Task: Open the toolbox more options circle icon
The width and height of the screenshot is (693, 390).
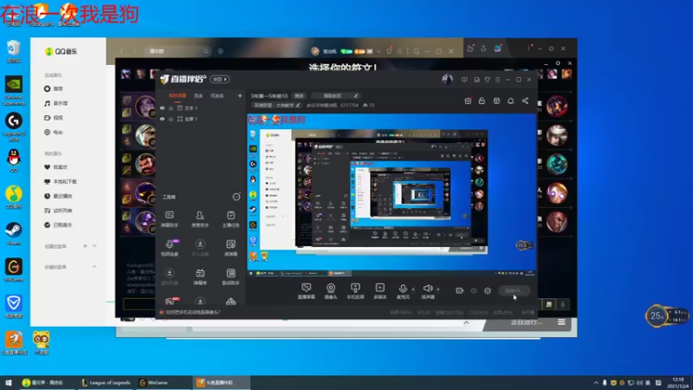Action: coord(236,197)
